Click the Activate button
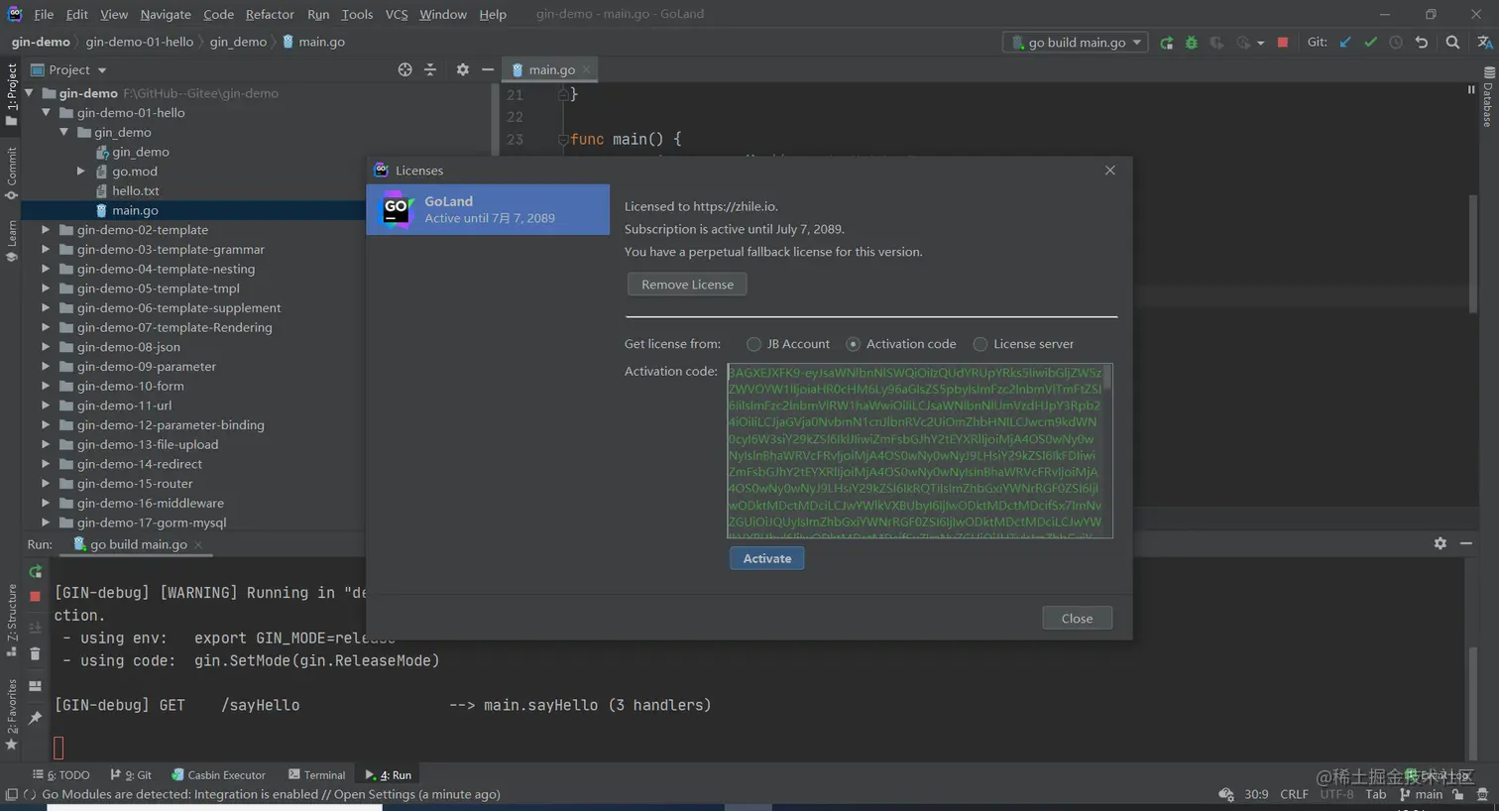Viewport: 1499px width, 811px height. (x=767, y=558)
